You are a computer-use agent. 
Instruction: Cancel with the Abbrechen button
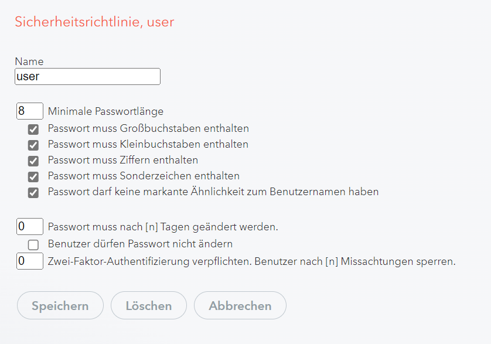[240, 306]
